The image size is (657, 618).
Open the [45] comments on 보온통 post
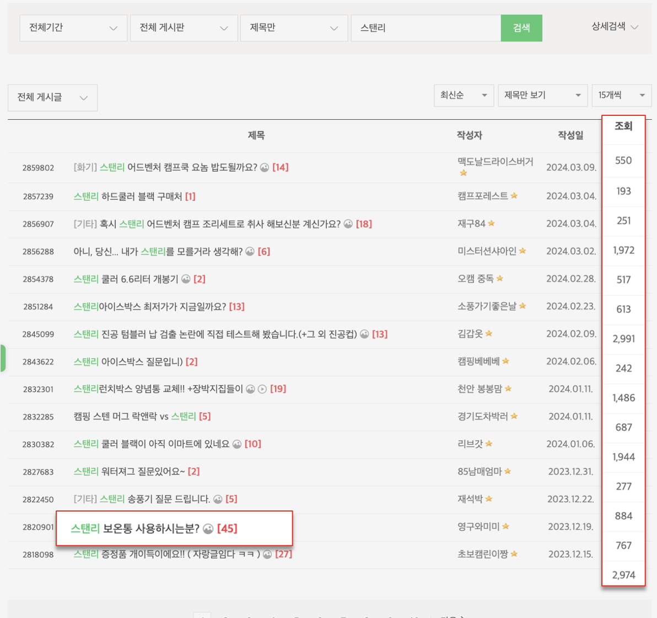pyautogui.click(x=228, y=529)
